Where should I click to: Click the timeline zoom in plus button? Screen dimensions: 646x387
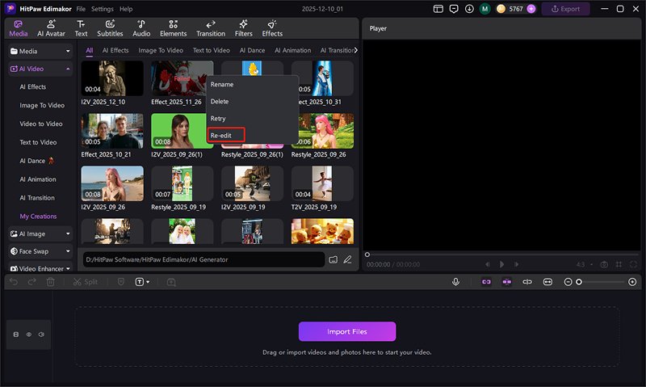point(632,282)
